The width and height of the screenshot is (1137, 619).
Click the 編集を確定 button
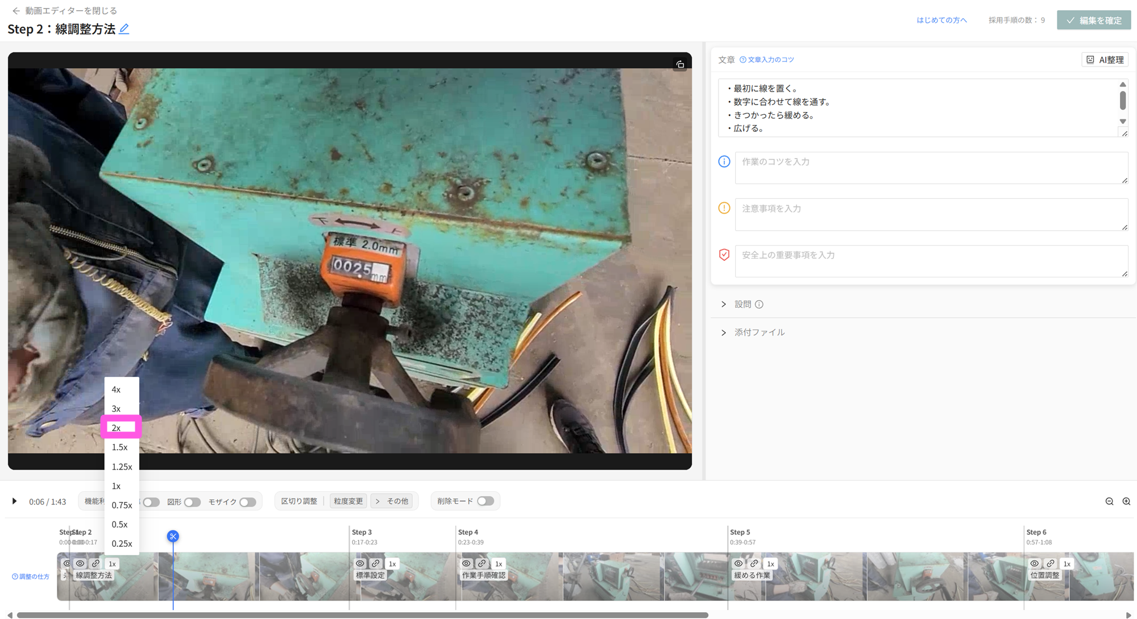click(x=1093, y=20)
